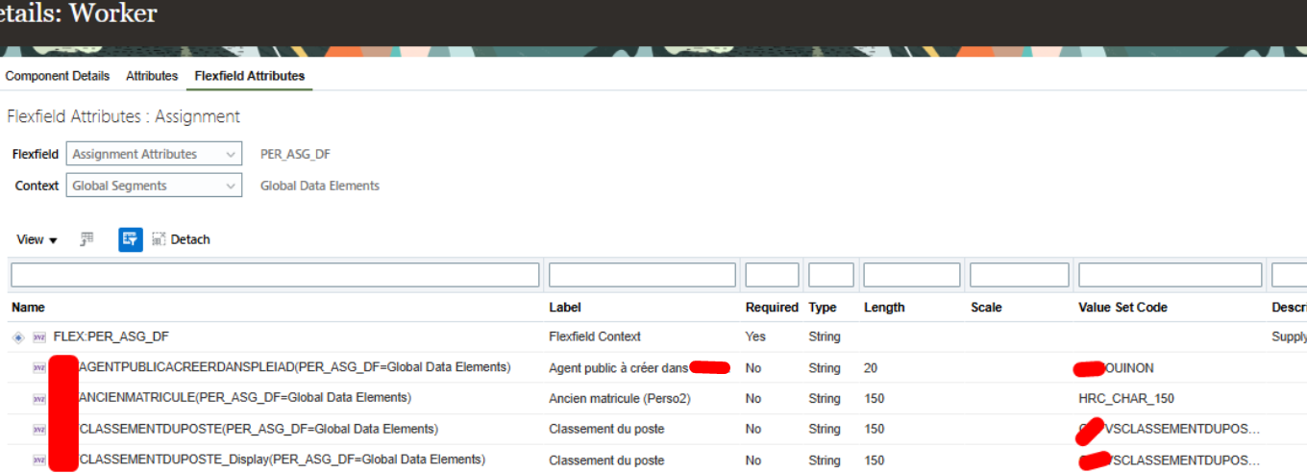Select the Flexfield Attributes tab

(x=250, y=76)
